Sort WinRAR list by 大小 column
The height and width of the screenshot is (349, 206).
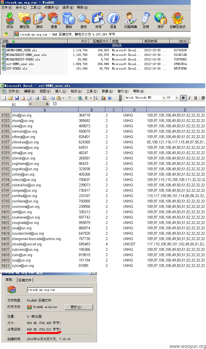tap(78, 41)
